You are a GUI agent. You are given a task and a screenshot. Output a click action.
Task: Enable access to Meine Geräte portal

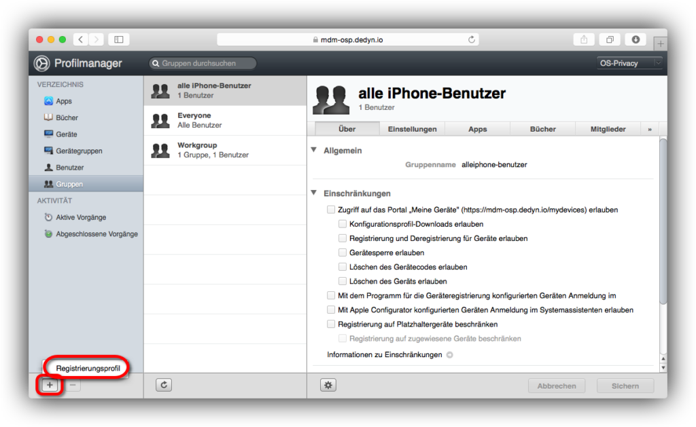[x=331, y=210]
